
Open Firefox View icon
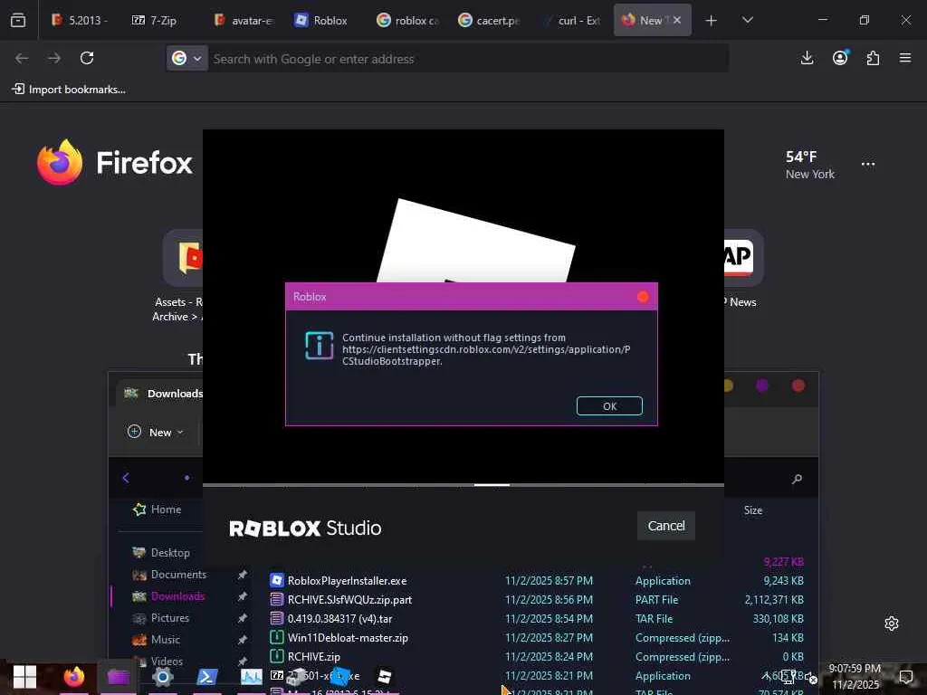(18, 20)
